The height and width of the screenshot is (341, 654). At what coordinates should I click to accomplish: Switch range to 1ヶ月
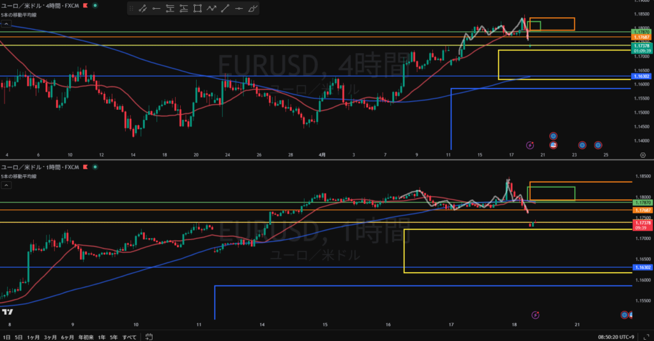32,336
